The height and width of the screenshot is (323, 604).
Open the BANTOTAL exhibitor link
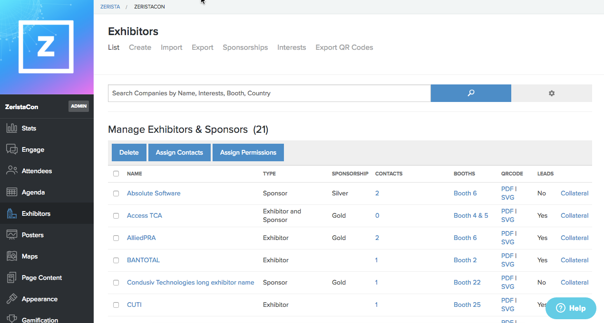click(143, 260)
